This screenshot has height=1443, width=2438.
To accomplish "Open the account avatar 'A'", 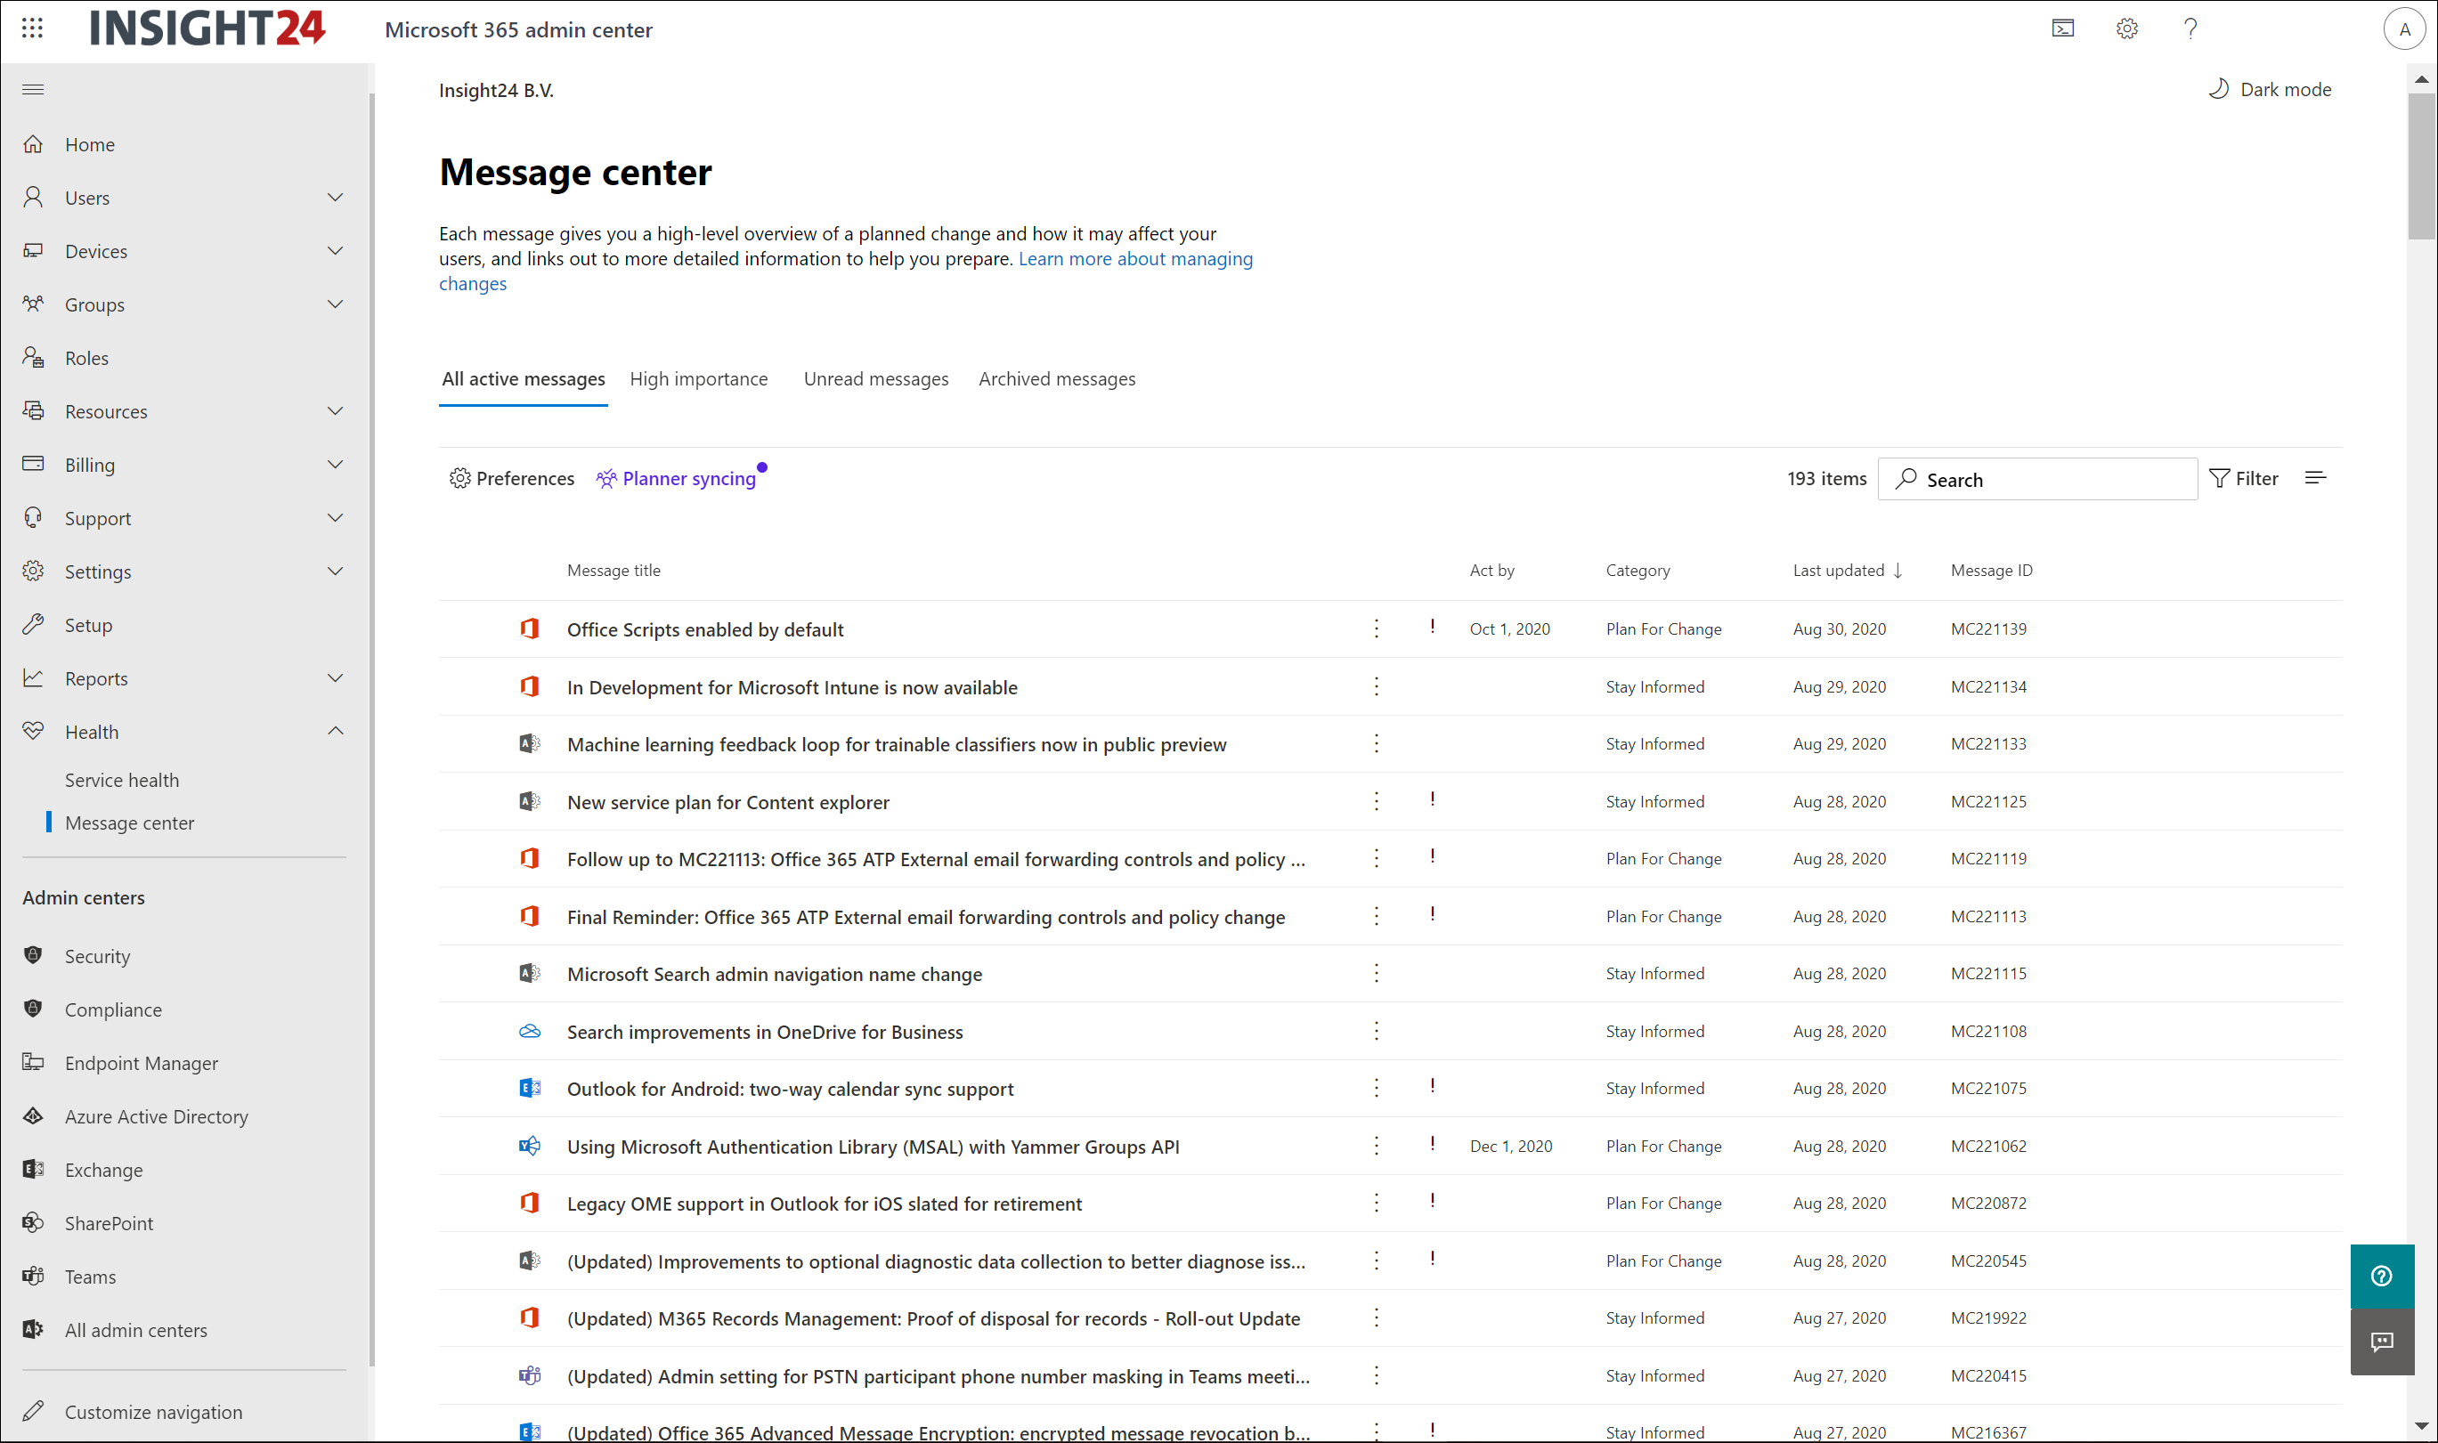I will (2404, 29).
